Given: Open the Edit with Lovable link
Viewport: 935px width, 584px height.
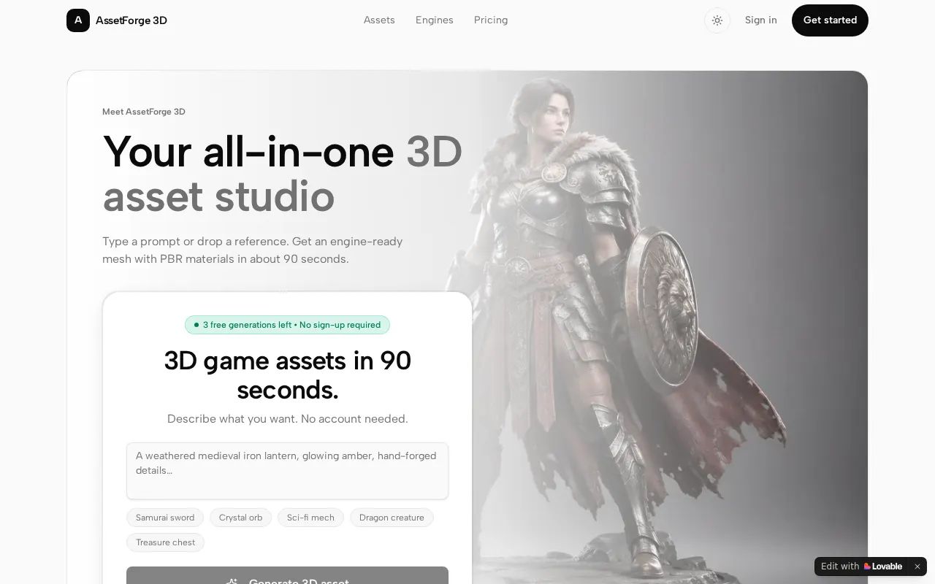Looking at the screenshot, I should pos(862,566).
